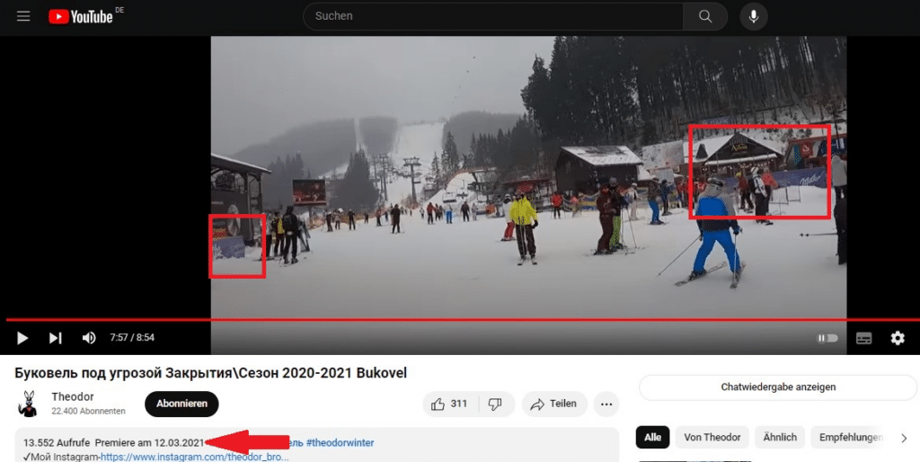Select the Alle filter chip
The image size is (920, 462).
click(x=652, y=438)
